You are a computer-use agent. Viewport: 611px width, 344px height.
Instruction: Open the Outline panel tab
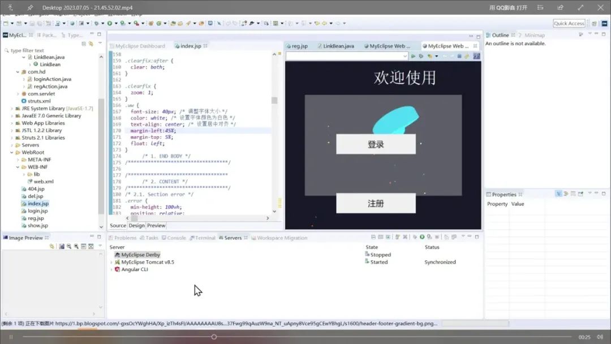[x=500, y=35]
